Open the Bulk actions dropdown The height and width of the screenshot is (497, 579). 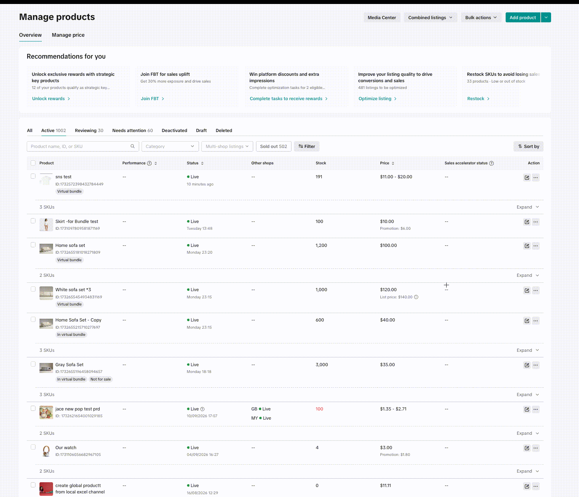click(481, 18)
